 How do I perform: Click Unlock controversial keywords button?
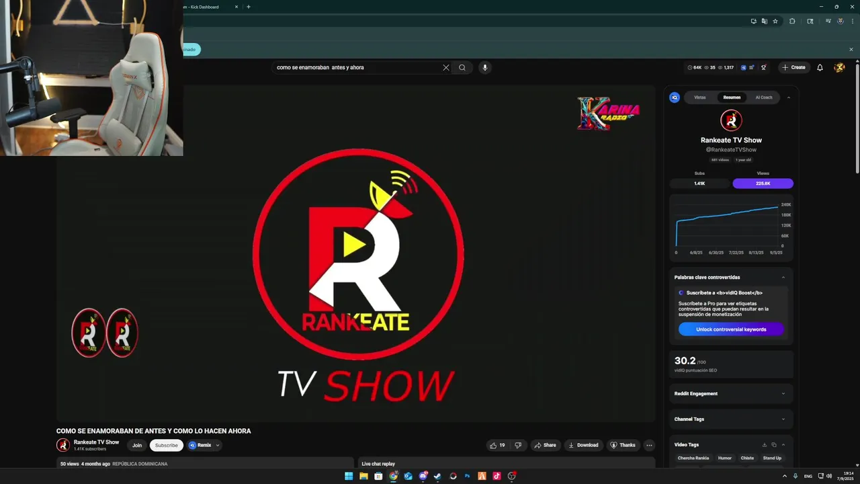pos(731,329)
